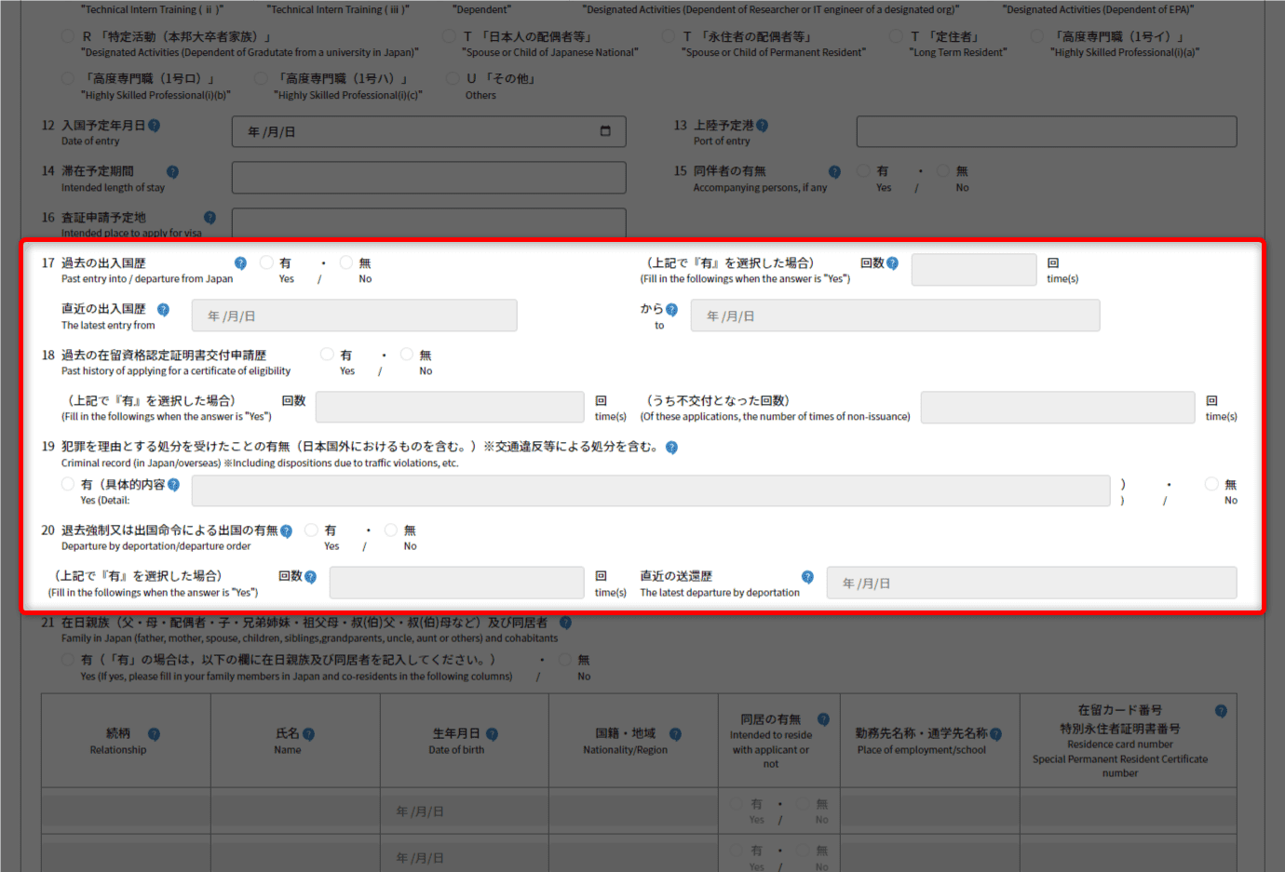Click the Criminal record detail text field
Screen dimensions: 1285x872
coord(650,490)
